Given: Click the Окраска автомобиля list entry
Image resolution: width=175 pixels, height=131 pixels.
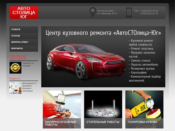Looking at the screenshot, I should click(x=144, y=65).
